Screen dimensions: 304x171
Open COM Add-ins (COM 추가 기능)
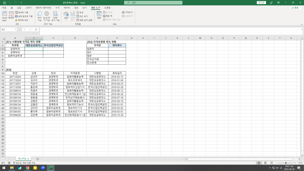coord(56,16)
